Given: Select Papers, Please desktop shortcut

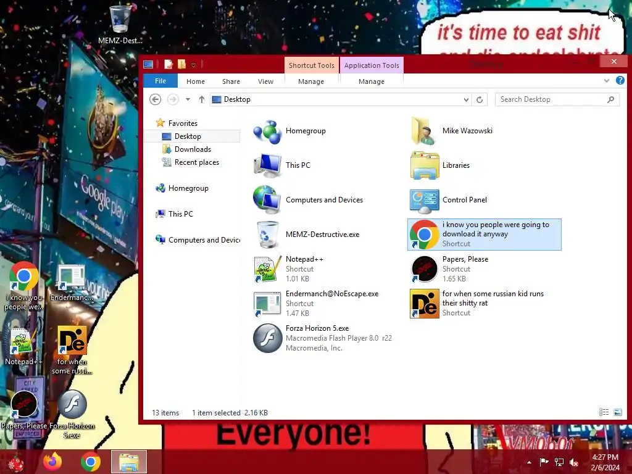Looking at the screenshot, I should (x=24, y=404).
